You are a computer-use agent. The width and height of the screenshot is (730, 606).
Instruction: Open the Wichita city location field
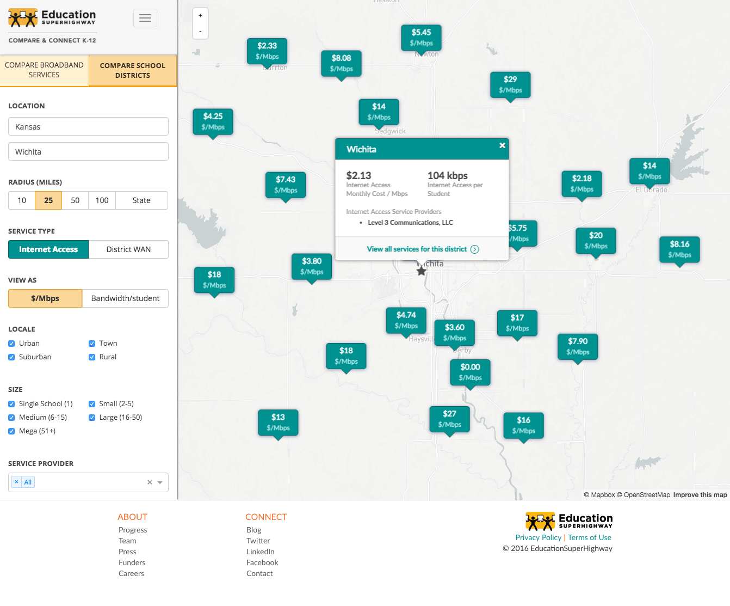point(88,152)
